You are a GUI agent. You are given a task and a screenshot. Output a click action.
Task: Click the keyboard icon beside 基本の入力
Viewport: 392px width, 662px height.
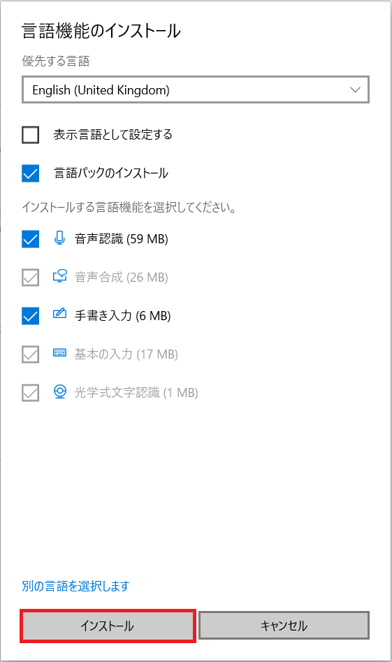[x=60, y=352]
